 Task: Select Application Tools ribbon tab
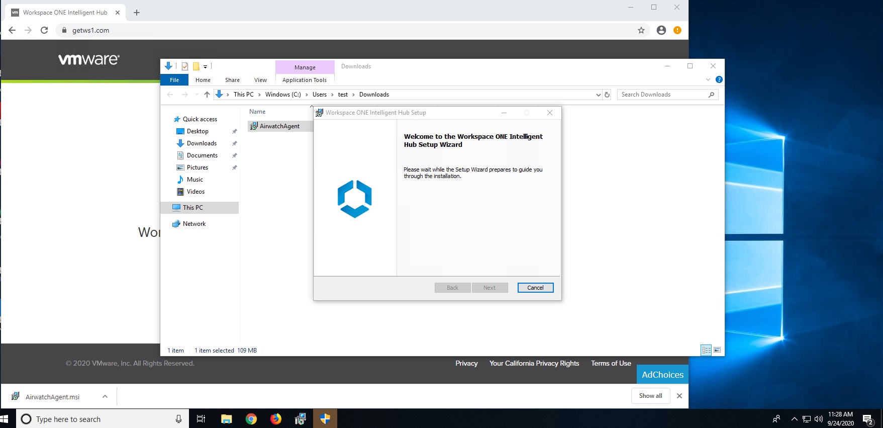pos(305,80)
